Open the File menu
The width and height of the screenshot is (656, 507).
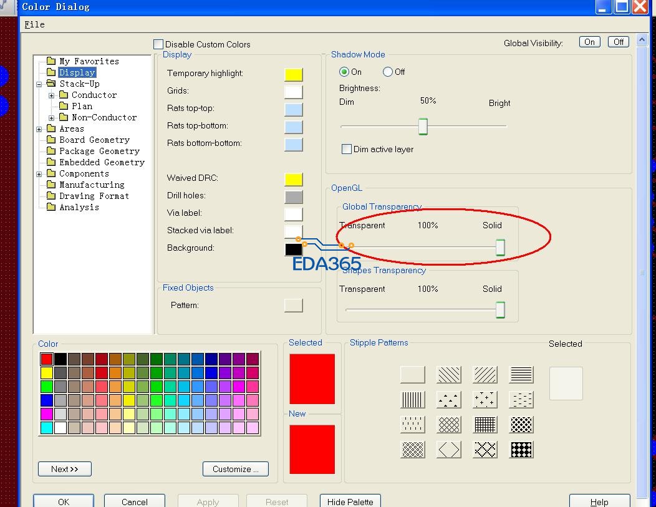click(34, 24)
